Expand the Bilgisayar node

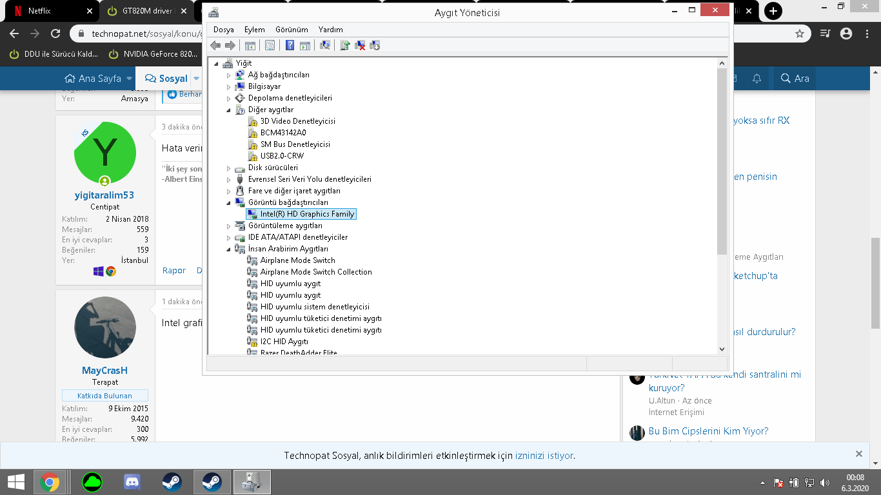[228, 86]
